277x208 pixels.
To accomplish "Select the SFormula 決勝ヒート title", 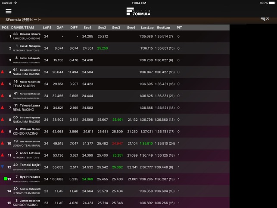I will [x=23, y=20].
